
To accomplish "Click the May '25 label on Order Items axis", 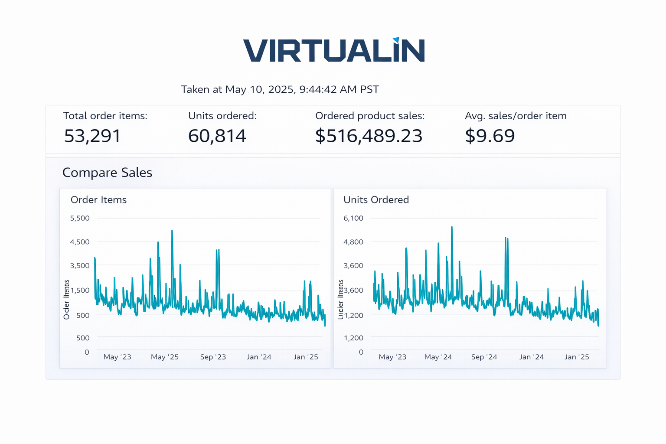I will (x=164, y=357).
